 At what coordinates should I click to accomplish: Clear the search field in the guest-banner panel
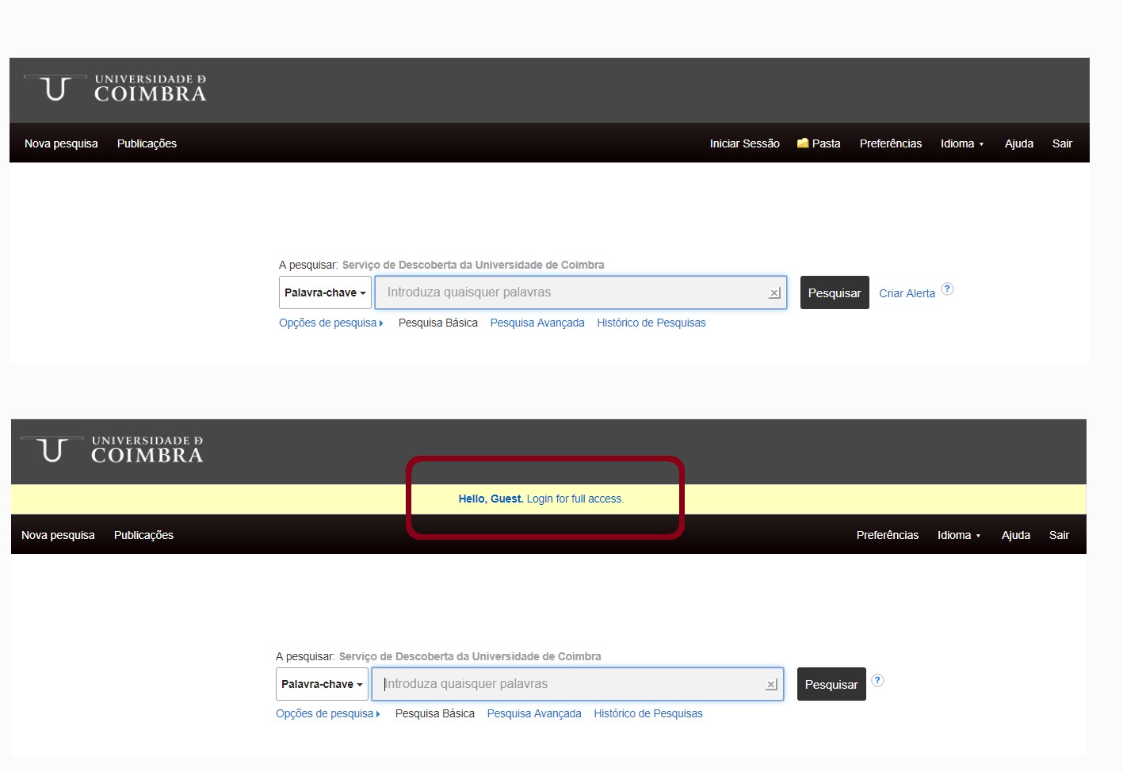click(x=771, y=685)
